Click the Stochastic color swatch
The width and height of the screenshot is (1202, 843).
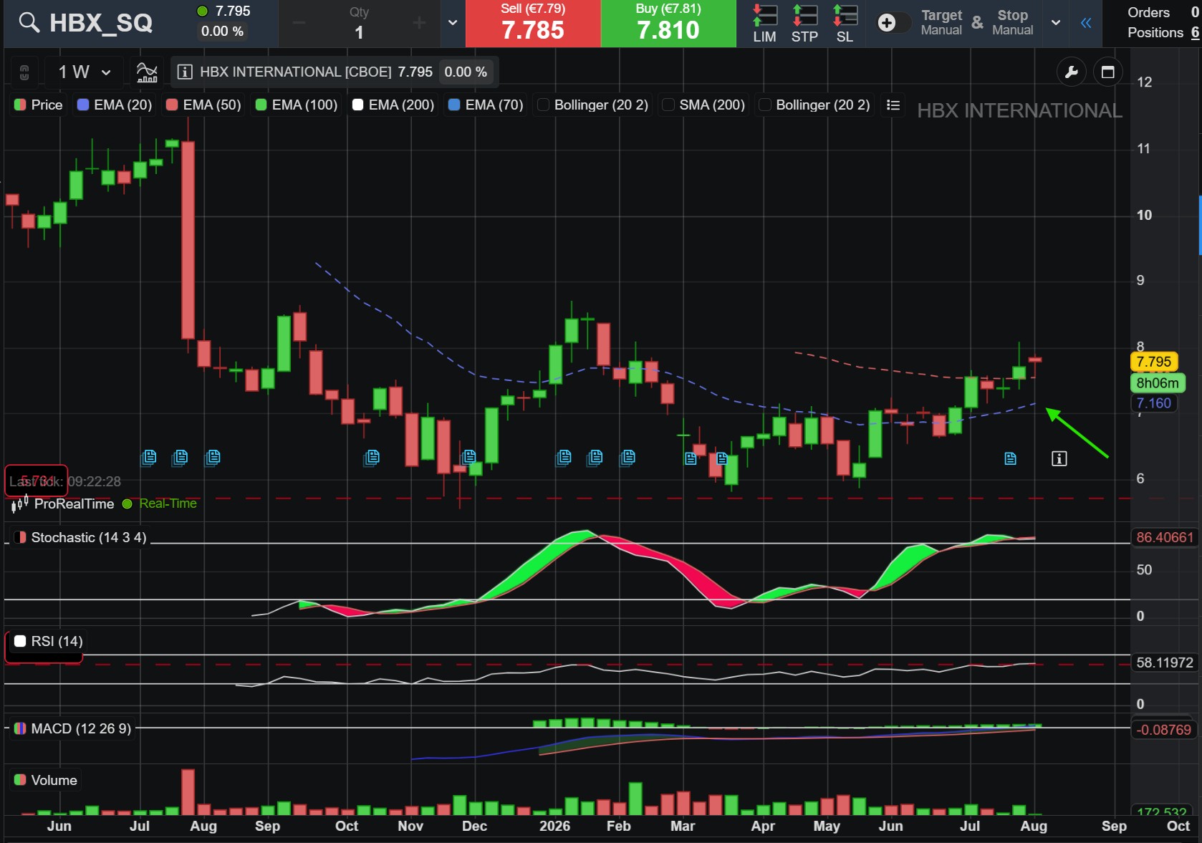[x=20, y=537]
